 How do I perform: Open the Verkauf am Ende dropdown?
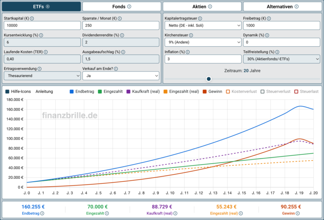[x=121, y=76]
